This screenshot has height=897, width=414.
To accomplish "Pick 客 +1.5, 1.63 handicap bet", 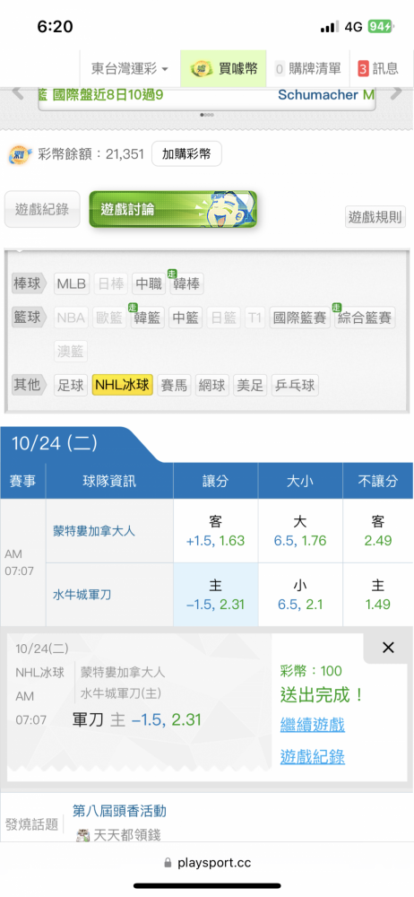I will (216, 531).
